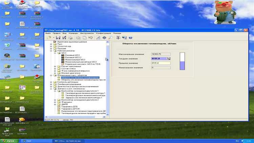Click stepper button beside current value
Image resolution: width=254 pixels, height=143 pixels.
(169, 58)
